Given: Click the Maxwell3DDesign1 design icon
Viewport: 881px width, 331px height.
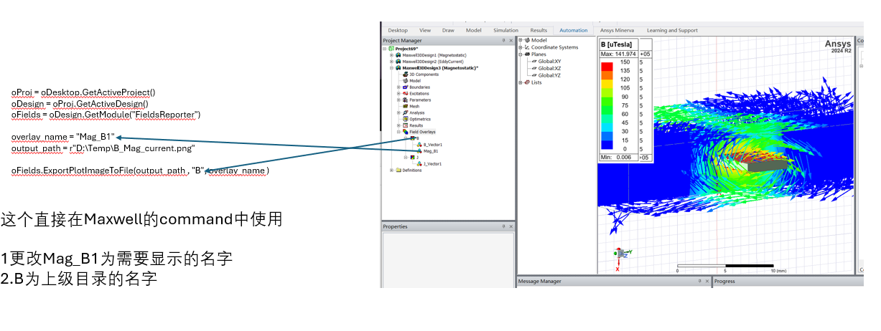Looking at the screenshot, I should pos(398,55).
